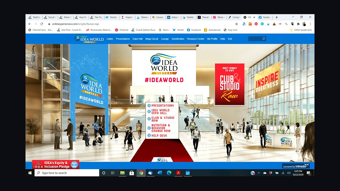Click Exit in the top navigation
The width and height of the screenshot is (340, 191).
(230, 39)
